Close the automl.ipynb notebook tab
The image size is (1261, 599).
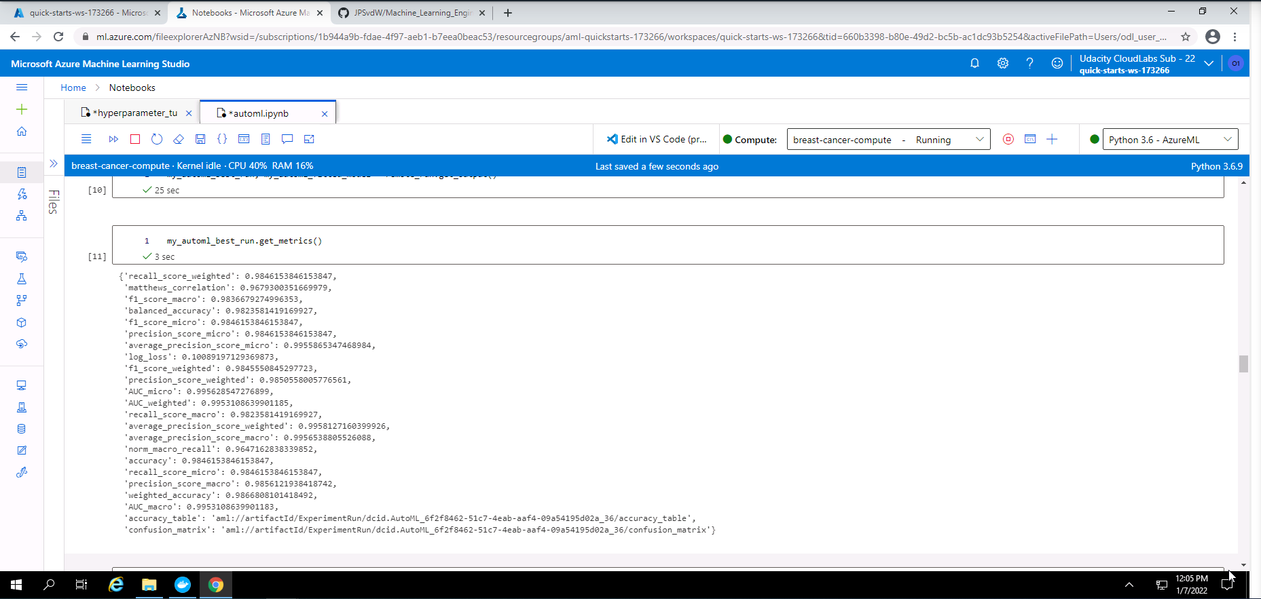pyautogui.click(x=325, y=114)
